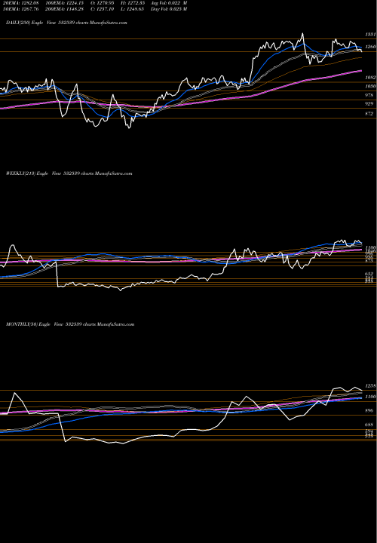Click the 1258 level on monthly chart
The width and height of the screenshot is (377, 543).
click(x=370, y=386)
